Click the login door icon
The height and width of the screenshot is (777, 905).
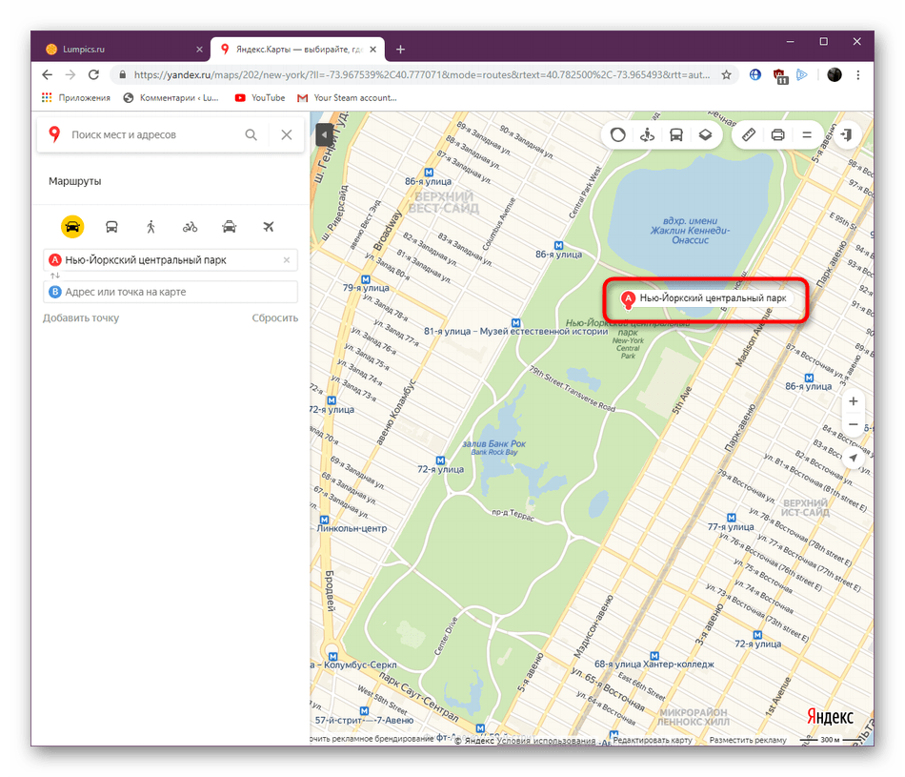pyautogui.click(x=847, y=135)
